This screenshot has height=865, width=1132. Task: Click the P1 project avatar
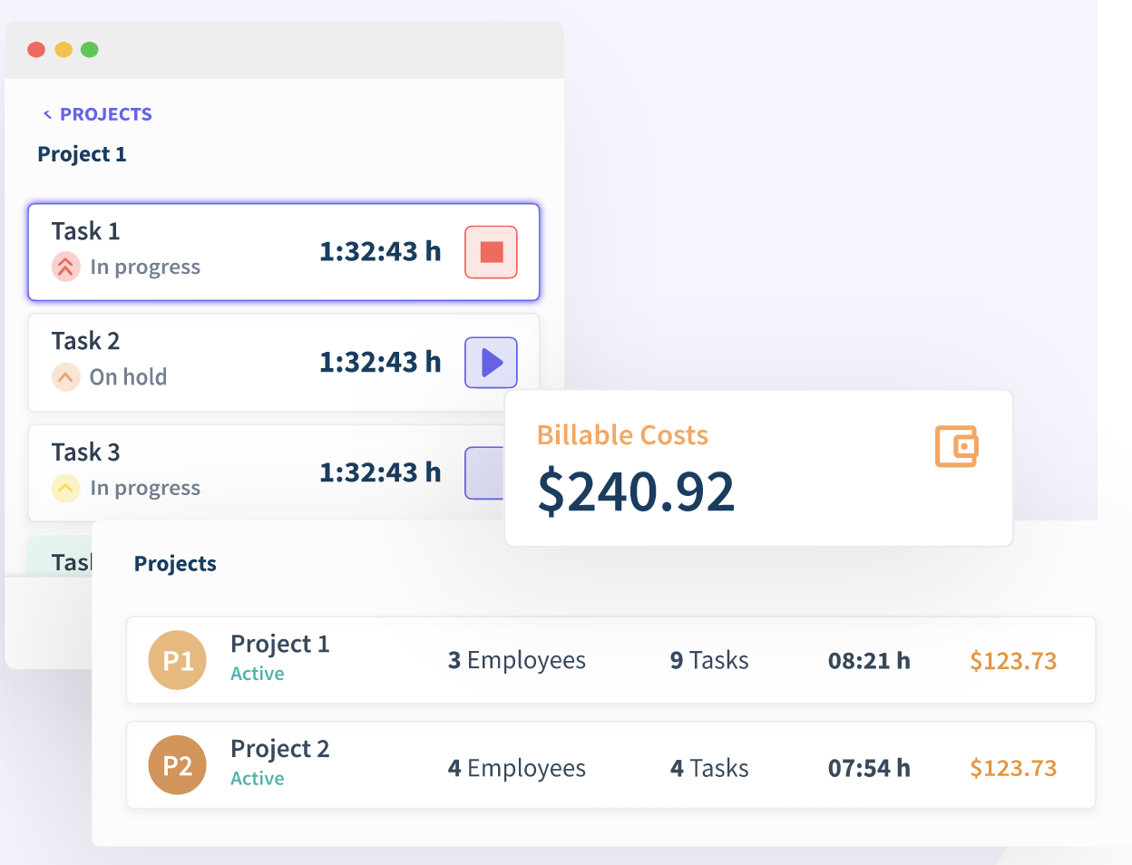[178, 660]
